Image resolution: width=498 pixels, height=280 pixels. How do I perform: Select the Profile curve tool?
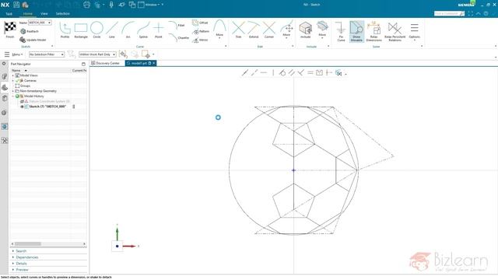tap(65, 30)
